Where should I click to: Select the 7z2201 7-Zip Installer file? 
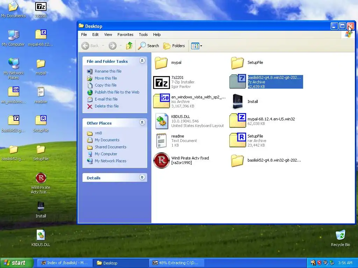click(x=174, y=82)
